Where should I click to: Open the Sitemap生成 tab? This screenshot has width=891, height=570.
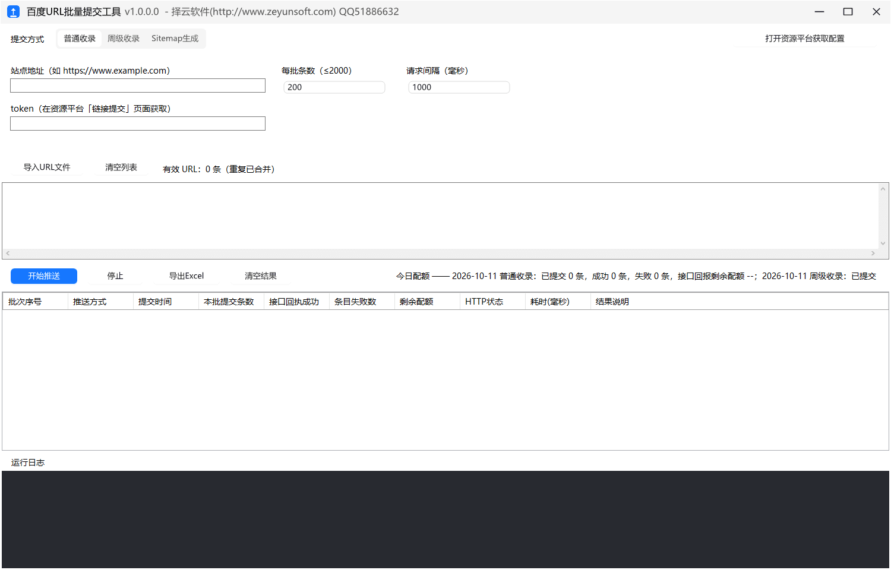pyautogui.click(x=175, y=39)
